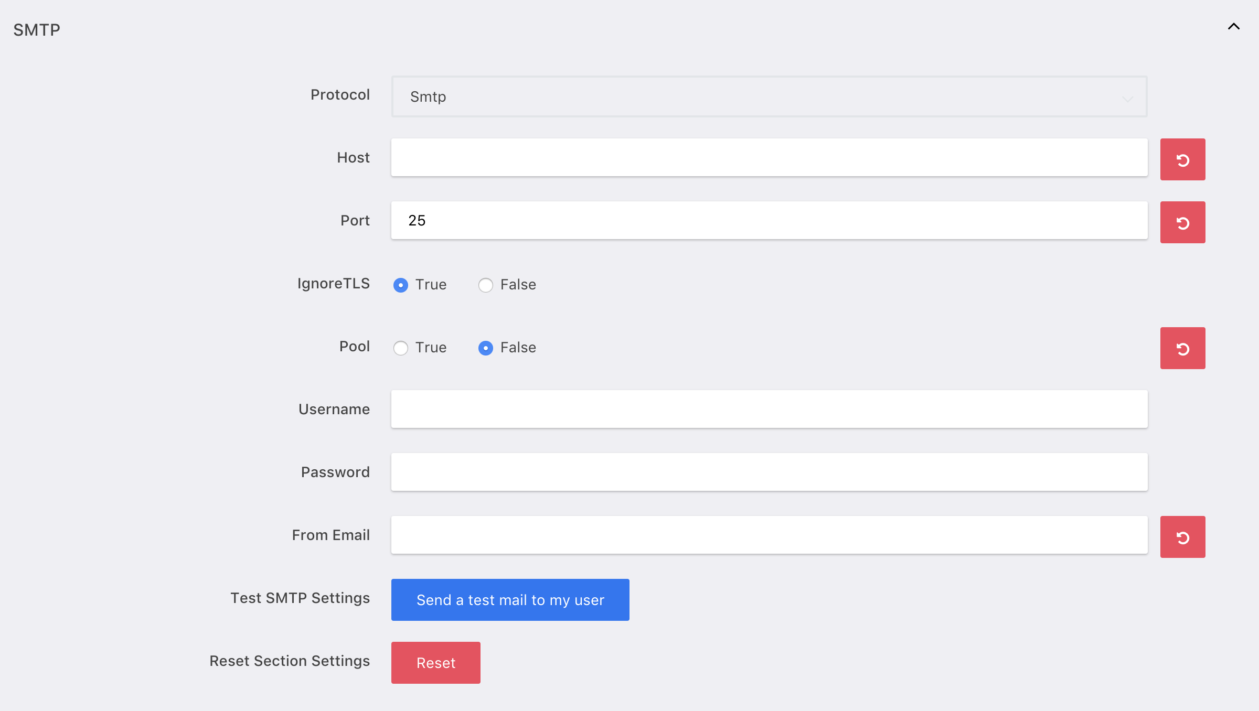The image size is (1259, 711).
Task: Collapse the SMTP section with the chevron
Action: [1234, 26]
